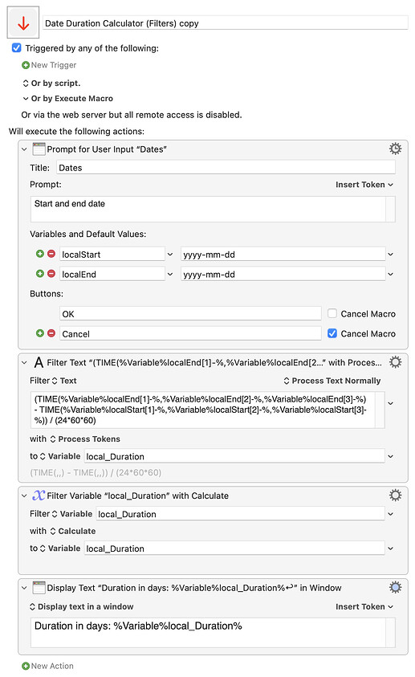This screenshot has width=415, height=677.
Task: Open Insert Token menu in Prompt action
Action: 364,185
